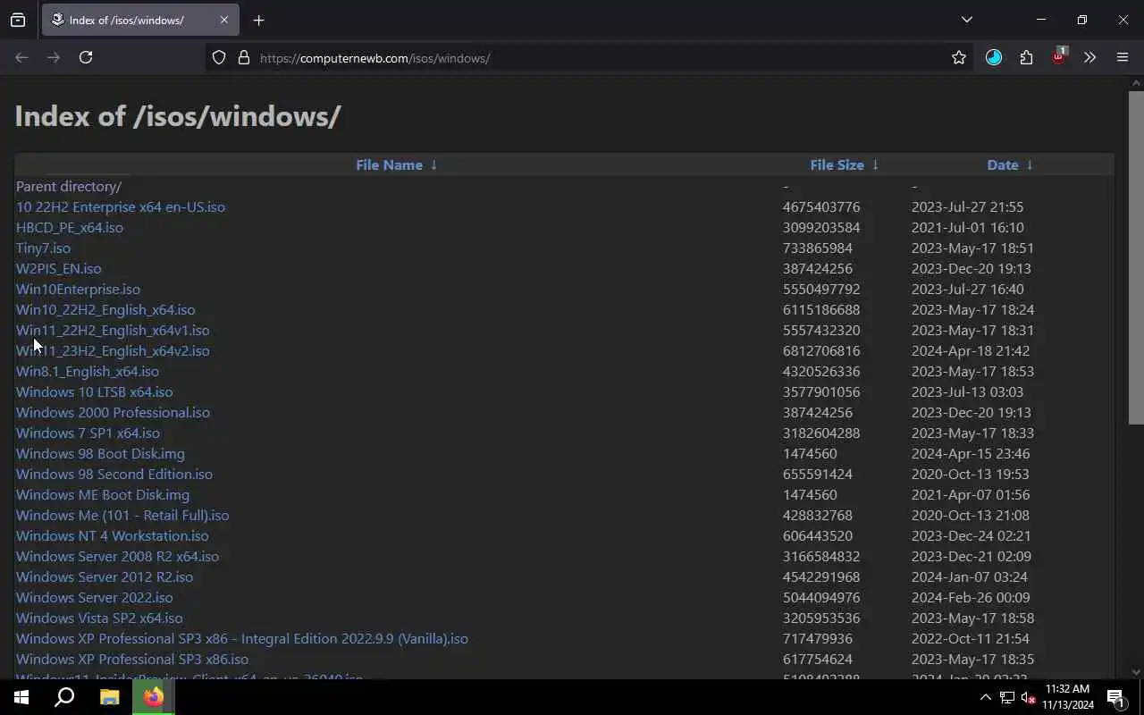Sort descending with the File Size arrow
Viewport: 1144px width, 715px height.
tap(875, 164)
